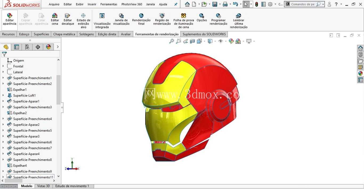The height and width of the screenshot is (189, 364).
Task: Switch to the Chapa metálica tab
Action: (64, 34)
